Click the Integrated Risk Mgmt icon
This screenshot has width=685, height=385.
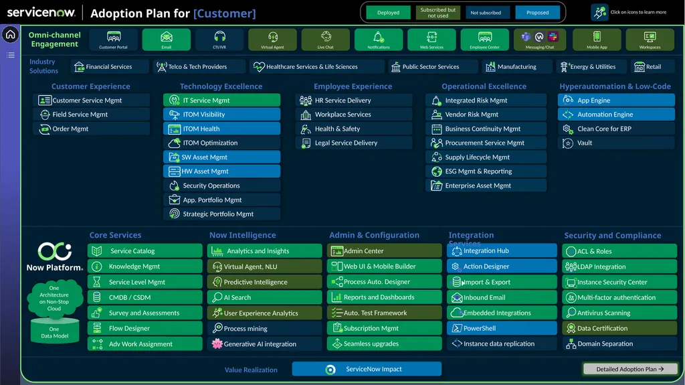(x=436, y=100)
